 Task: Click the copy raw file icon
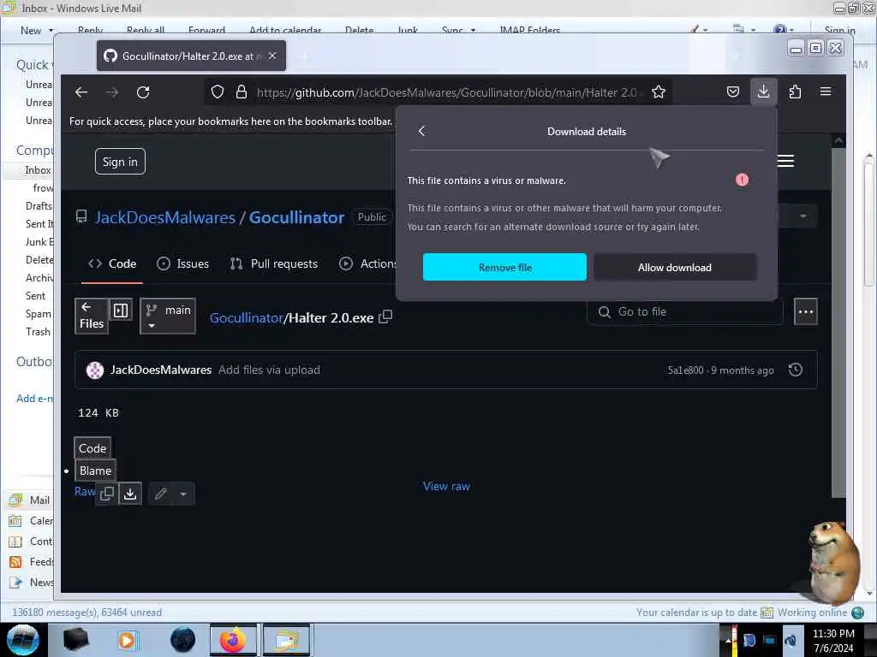click(107, 494)
